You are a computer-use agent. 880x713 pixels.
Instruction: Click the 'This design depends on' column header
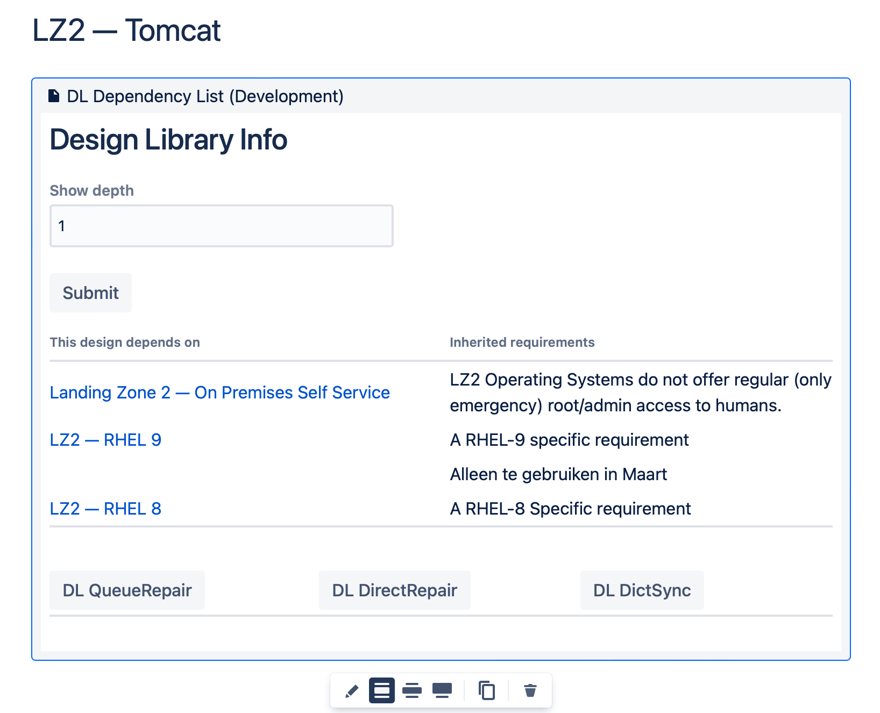click(125, 343)
